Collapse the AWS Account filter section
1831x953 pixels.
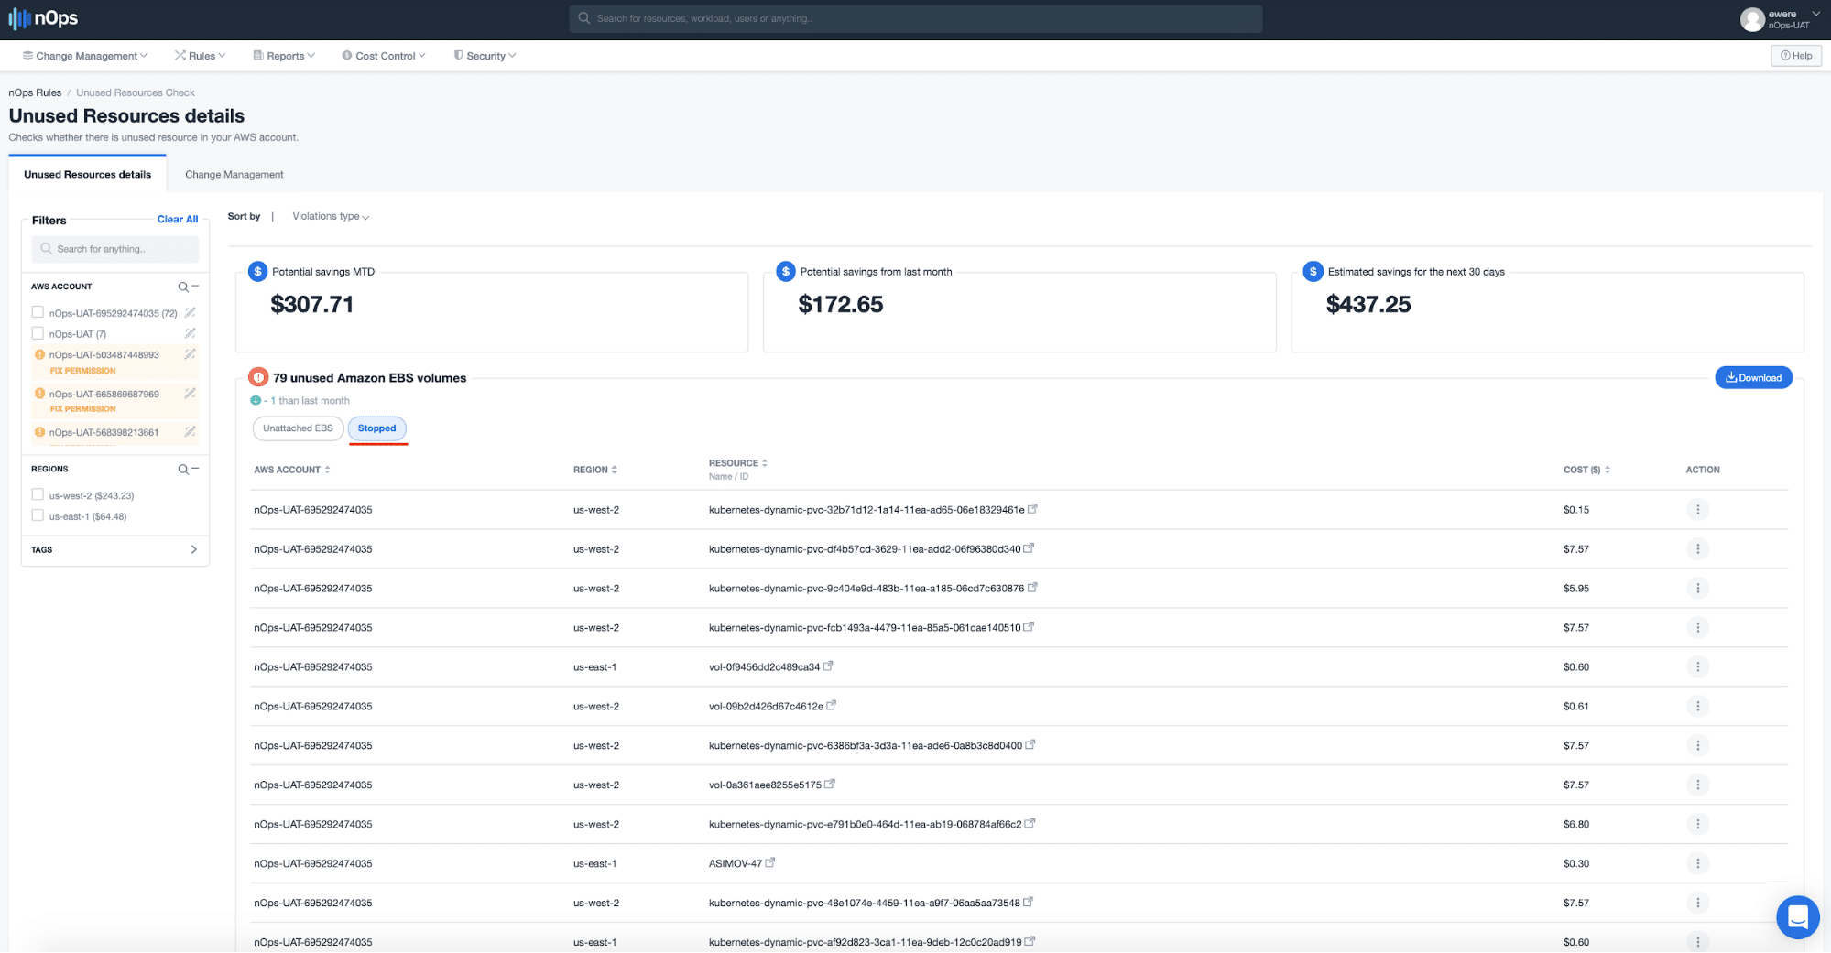[x=195, y=287]
